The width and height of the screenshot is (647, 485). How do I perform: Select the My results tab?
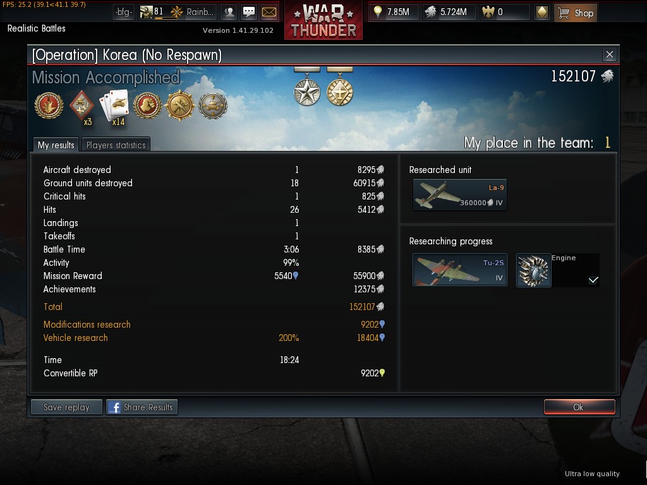pyautogui.click(x=56, y=145)
